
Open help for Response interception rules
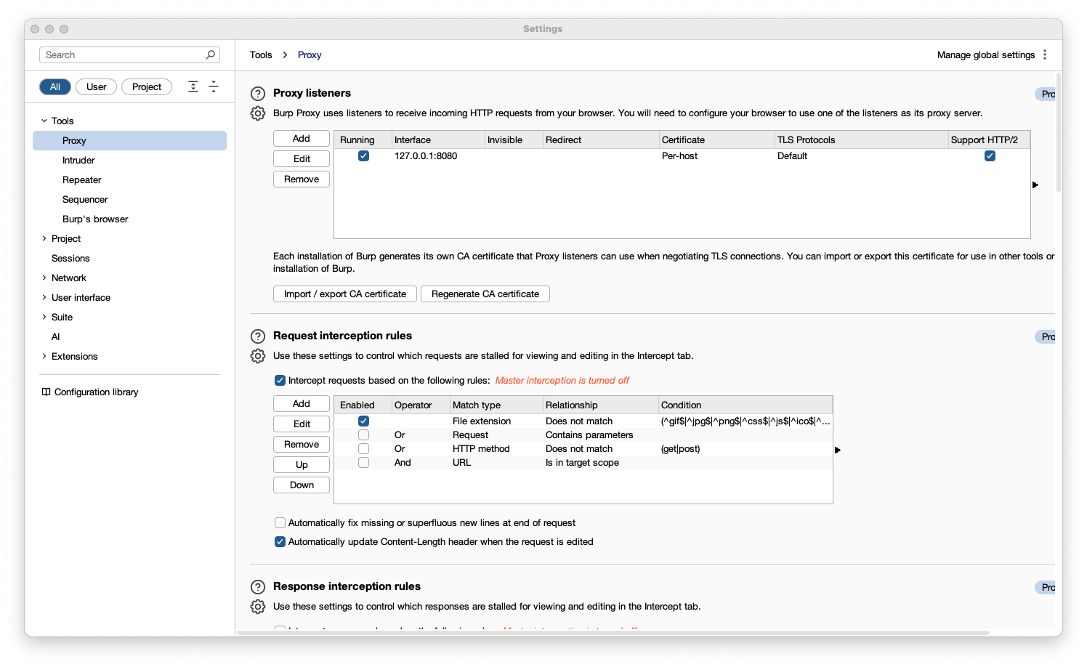tap(258, 587)
